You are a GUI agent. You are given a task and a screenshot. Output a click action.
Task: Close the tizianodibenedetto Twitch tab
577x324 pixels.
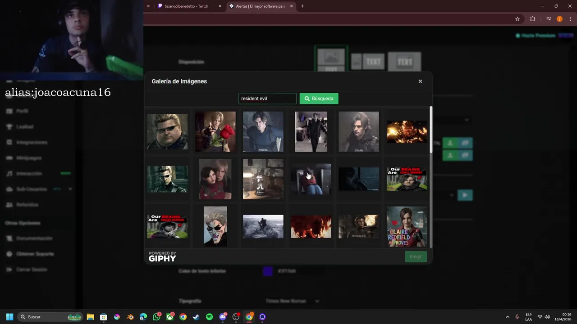(x=220, y=6)
